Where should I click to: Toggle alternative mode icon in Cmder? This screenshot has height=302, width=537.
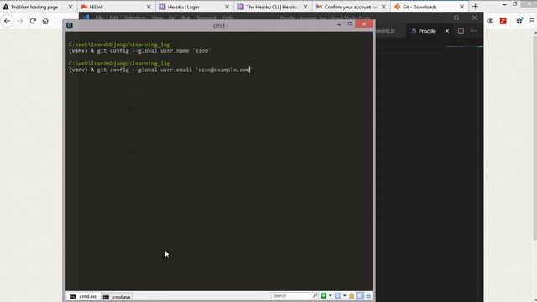(x=360, y=295)
